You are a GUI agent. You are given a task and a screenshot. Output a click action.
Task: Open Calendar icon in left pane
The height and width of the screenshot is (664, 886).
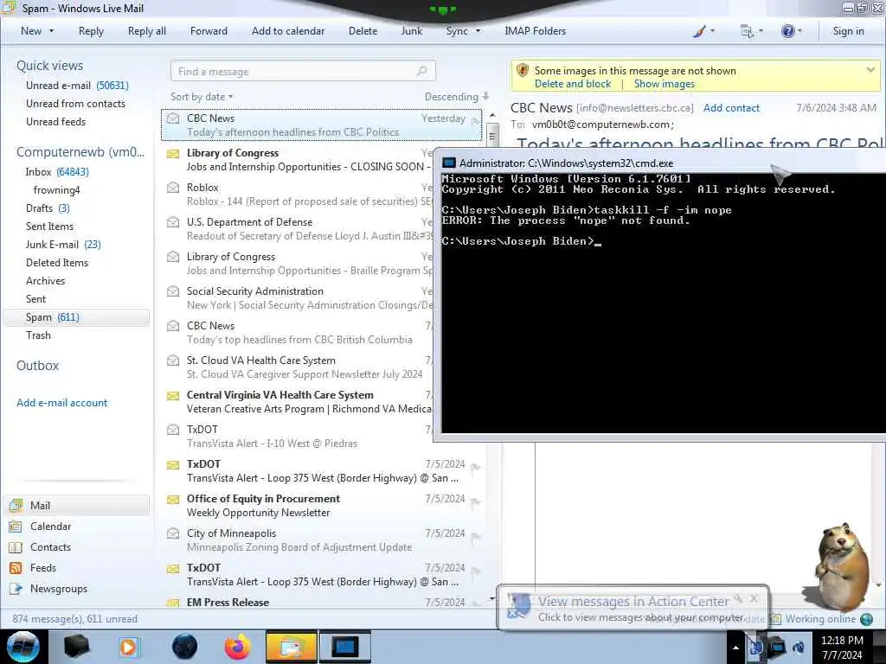(x=16, y=527)
